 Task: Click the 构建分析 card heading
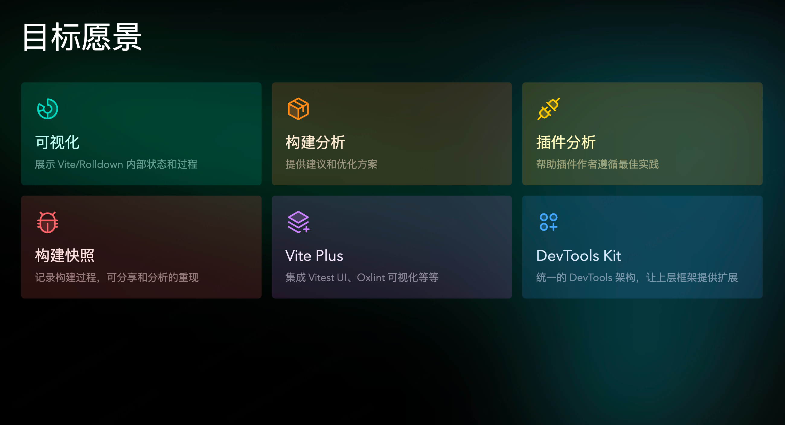(315, 142)
